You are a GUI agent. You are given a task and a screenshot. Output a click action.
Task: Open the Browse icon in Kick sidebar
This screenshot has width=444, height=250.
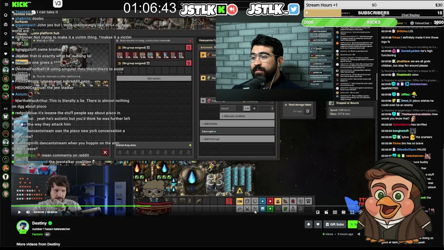coord(6,24)
